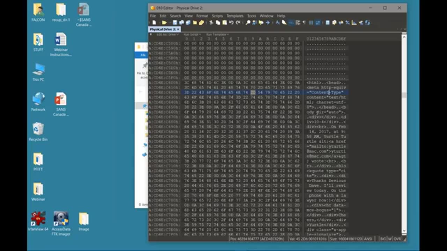This screenshot has width=447, height=251.
Task: Select Webinar Instructions Word document icon
Action: pos(61,45)
